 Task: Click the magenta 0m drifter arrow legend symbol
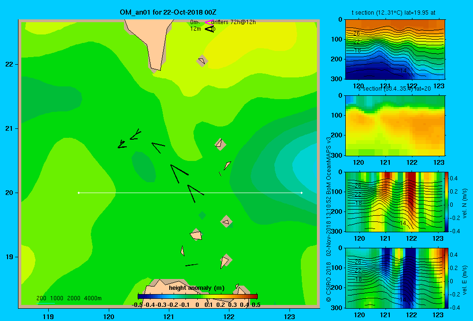(209, 22)
